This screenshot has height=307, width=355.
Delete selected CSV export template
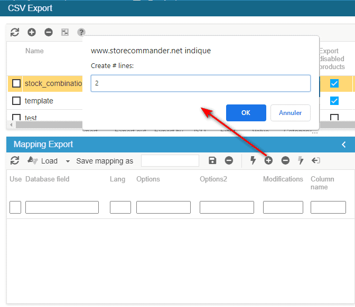click(49, 33)
